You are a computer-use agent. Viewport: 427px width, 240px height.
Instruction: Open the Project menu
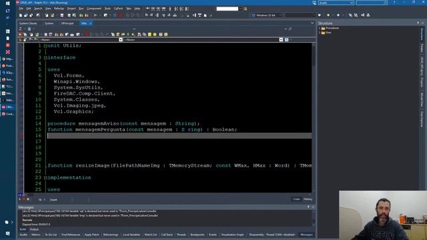tap(71, 9)
